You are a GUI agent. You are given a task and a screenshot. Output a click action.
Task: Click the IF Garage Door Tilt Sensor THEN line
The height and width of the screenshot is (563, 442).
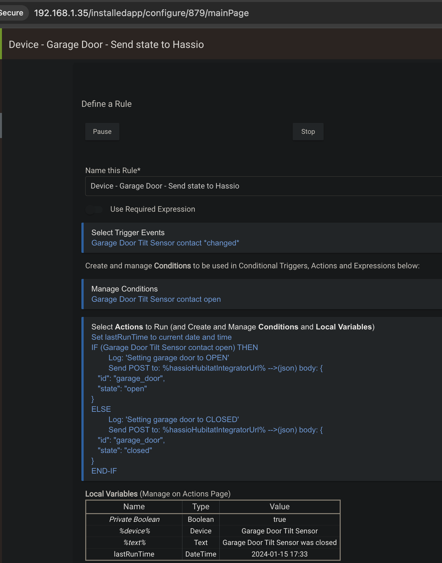pos(174,347)
